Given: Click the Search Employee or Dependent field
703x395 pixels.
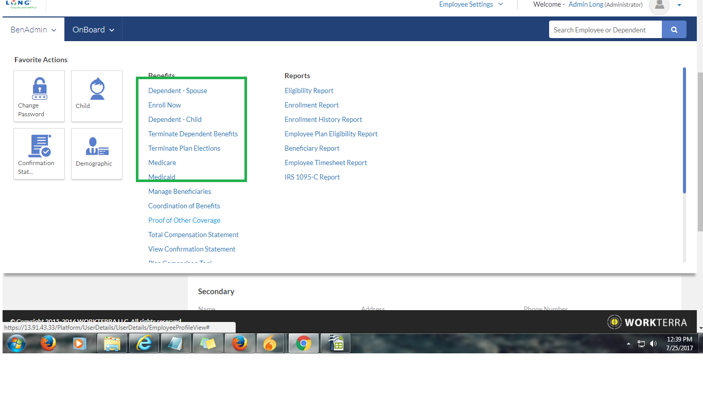Looking at the screenshot, I should pyautogui.click(x=605, y=30).
